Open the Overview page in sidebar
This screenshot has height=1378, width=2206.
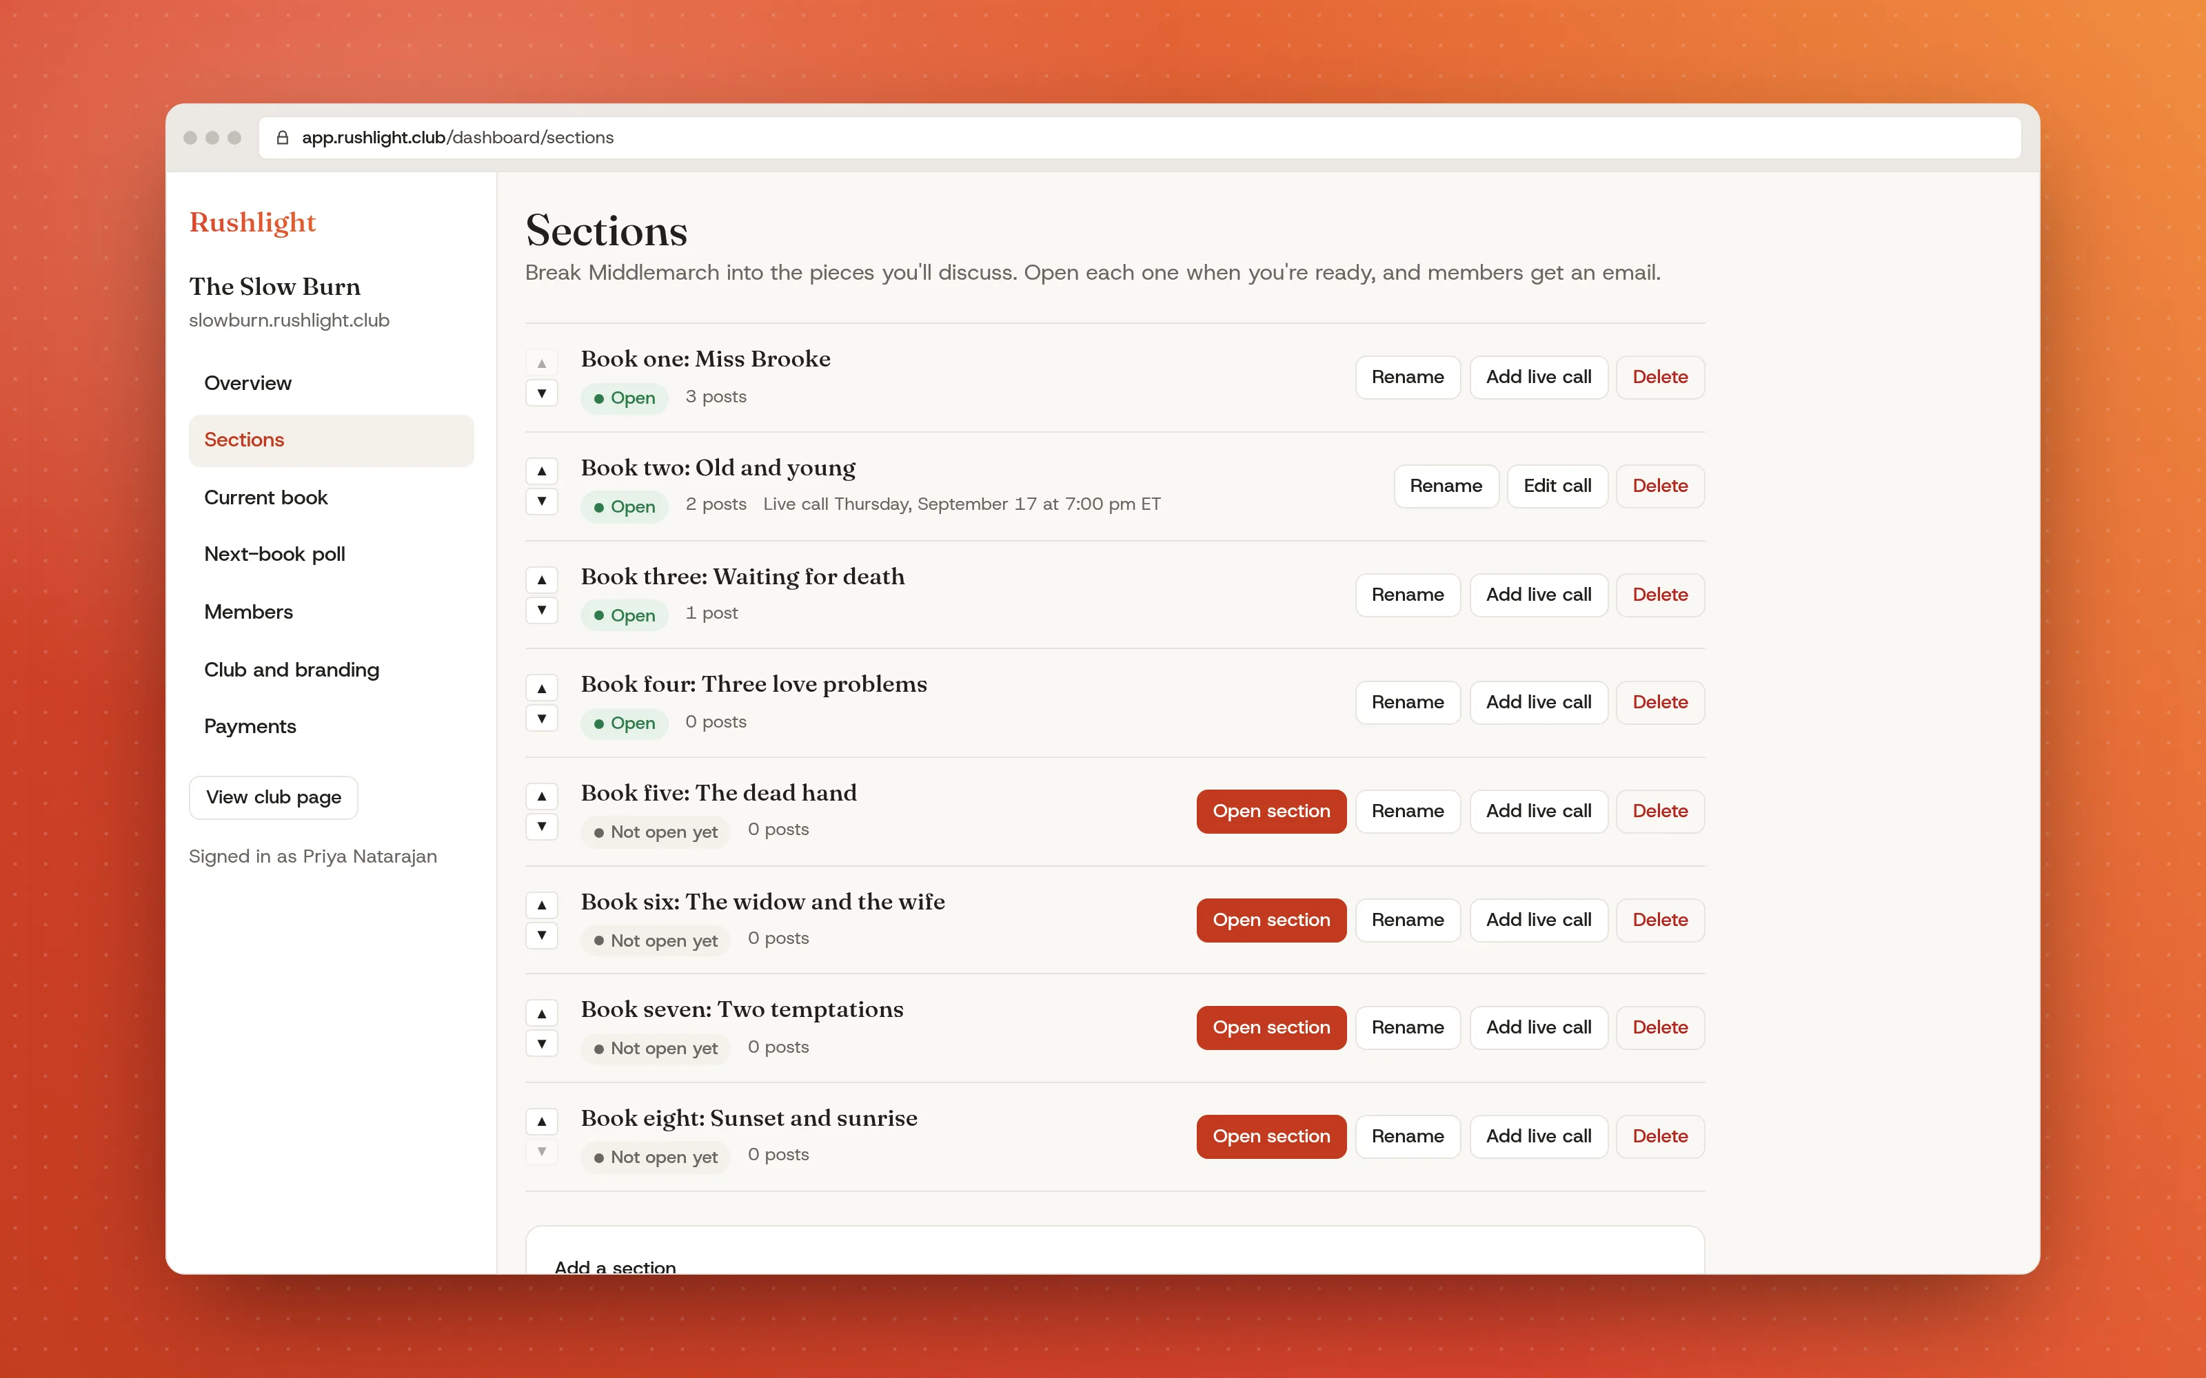click(331, 383)
